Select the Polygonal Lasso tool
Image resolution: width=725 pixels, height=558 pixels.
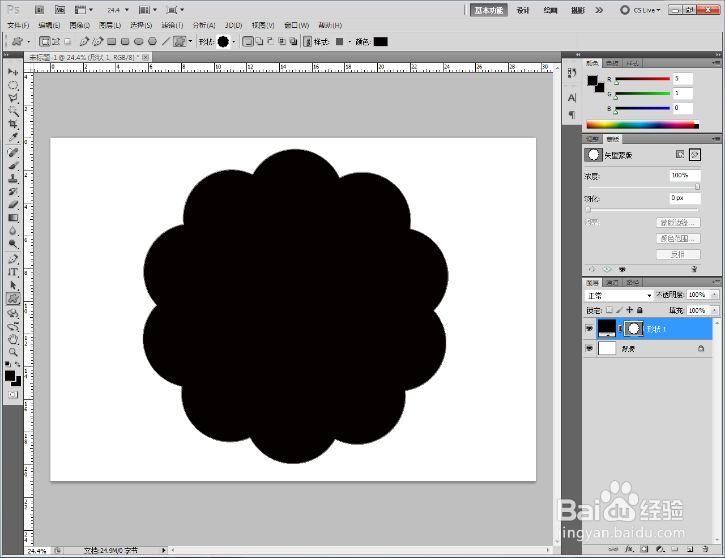click(13, 98)
